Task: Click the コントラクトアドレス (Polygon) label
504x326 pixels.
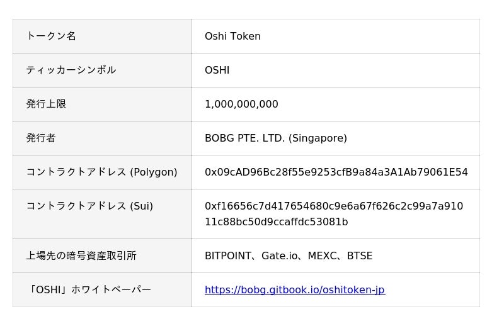Action: [101, 172]
